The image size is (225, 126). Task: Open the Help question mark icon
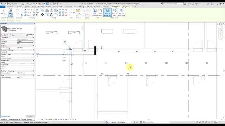point(212,3)
